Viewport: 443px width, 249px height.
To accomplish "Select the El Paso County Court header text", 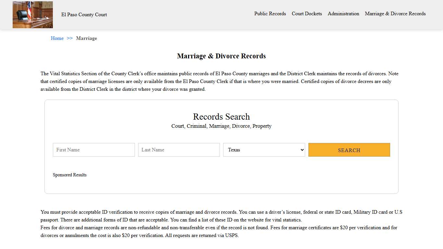I will tap(84, 15).
